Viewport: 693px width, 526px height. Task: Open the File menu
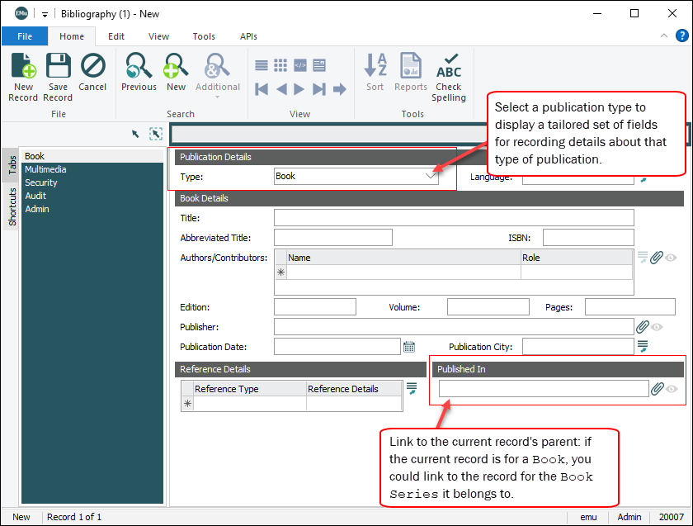(x=25, y=36)
